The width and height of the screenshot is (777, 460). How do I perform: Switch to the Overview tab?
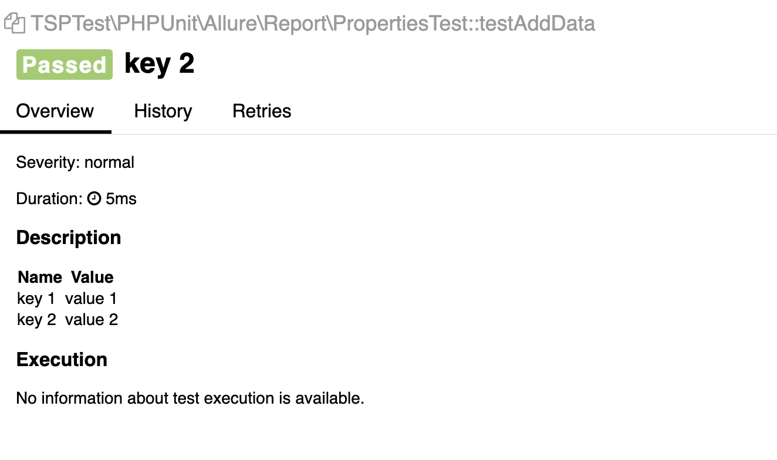(55, 111)
